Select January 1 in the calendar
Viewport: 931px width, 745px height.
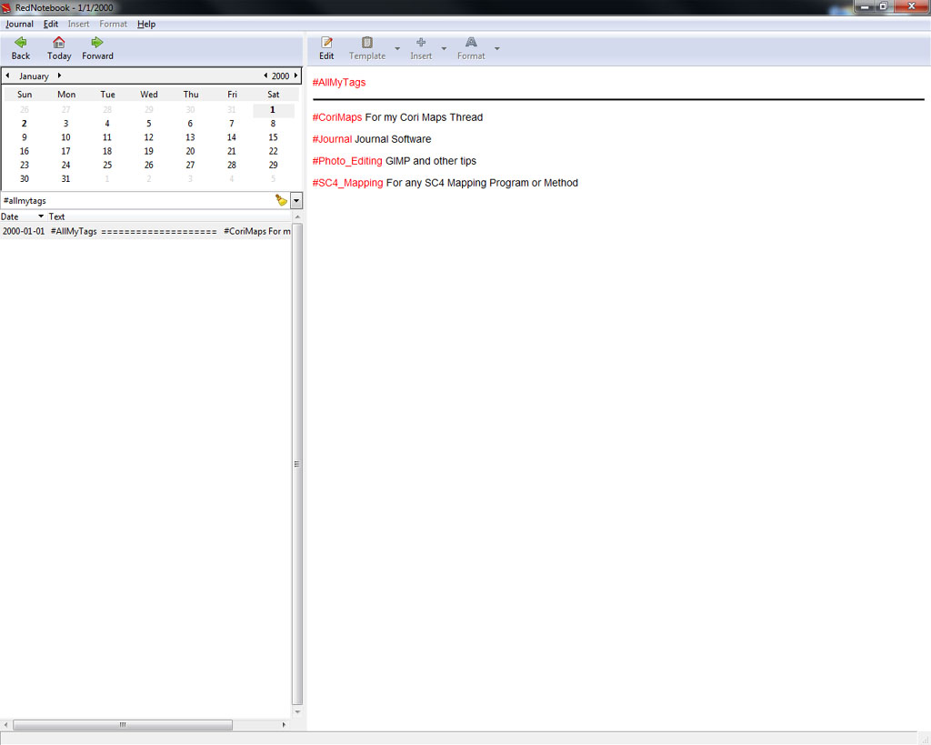273,110
